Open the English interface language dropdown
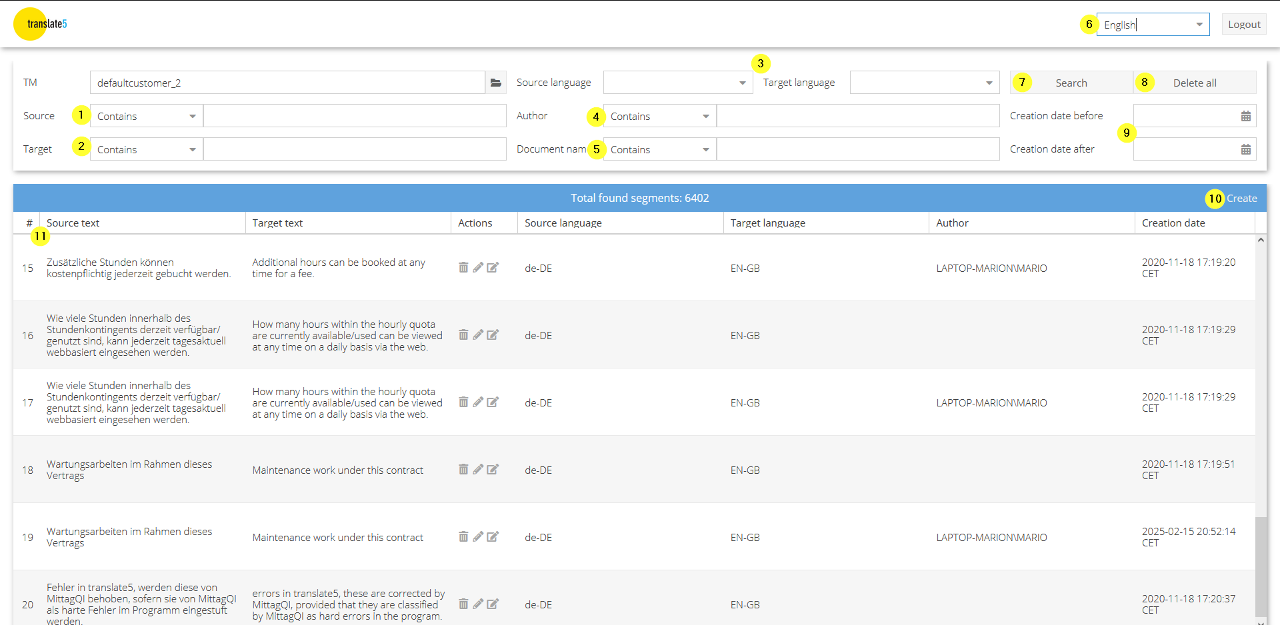This screenshot has height=625, width=1280. coord(1199,25)
